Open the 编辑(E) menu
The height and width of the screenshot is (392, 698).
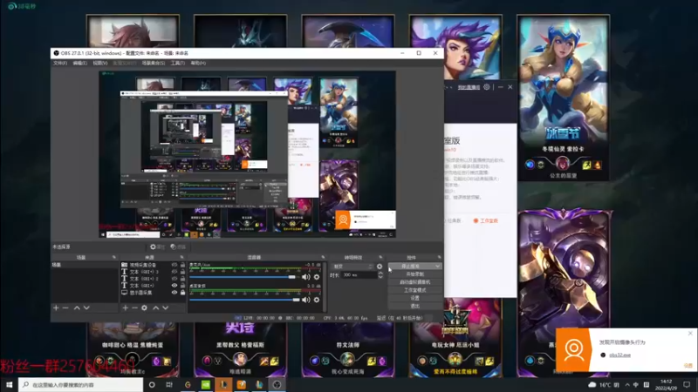coord(80,63)
